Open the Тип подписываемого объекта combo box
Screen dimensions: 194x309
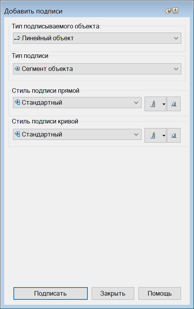(97, 38)
